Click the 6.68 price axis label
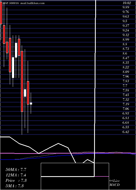136x190 pixels. tap(126, 122)
